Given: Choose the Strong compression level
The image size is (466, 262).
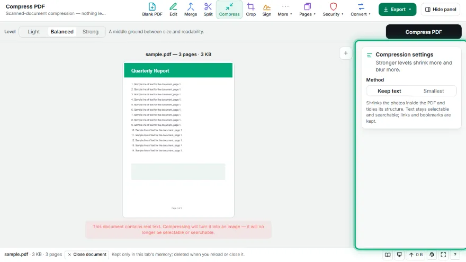Looking at the screenshot, I should click(91, 32).
